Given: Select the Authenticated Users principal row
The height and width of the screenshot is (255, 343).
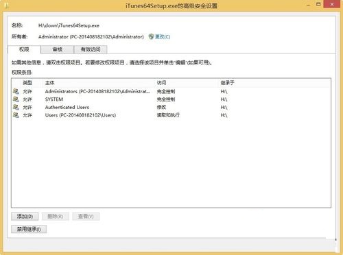Looking at the screenshot, I should click(x=67, y=107).
